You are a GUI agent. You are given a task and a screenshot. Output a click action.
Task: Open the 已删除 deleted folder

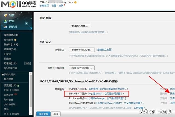pyautogui.click(x=7, y=59)
